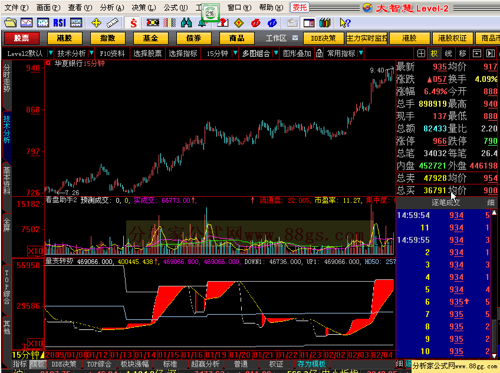Select the 基金 category button
Image resolution: width=500 pixels, height=373 pixels.
point(151,38)
